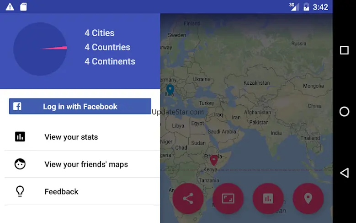This screenshot has width=356, height=223.
Task: Tap the 3:42 clock in status bar
Action: pyautogui.click(x=320, y=7)
